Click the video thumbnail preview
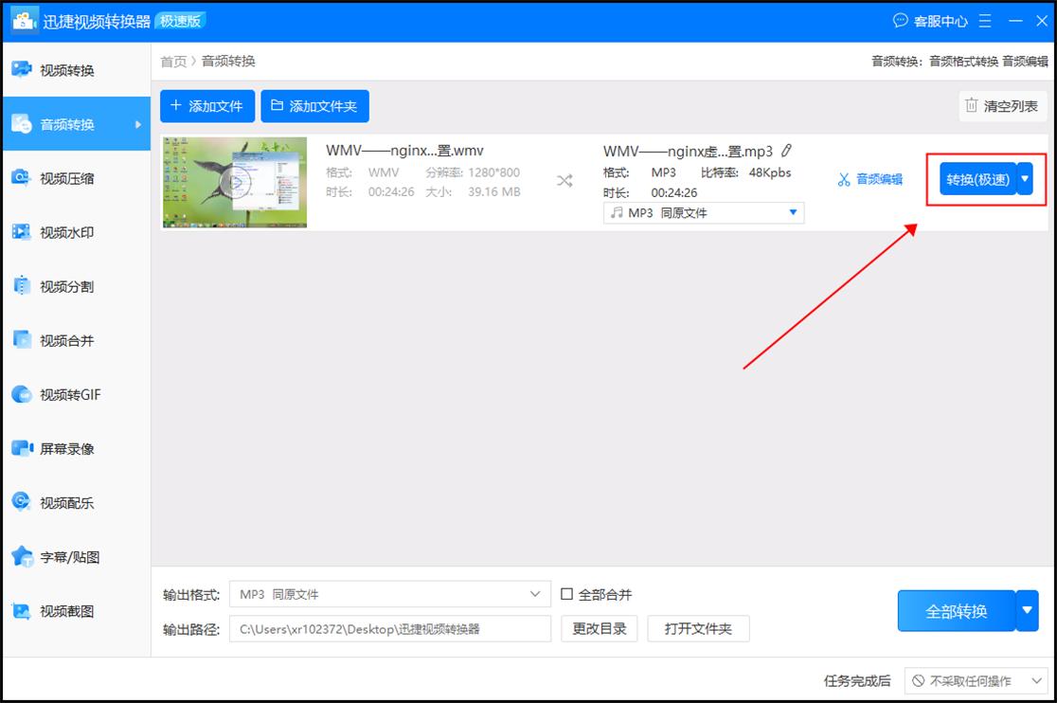The width and height of the screenshot is (1057, 703). tap(234, 181)
